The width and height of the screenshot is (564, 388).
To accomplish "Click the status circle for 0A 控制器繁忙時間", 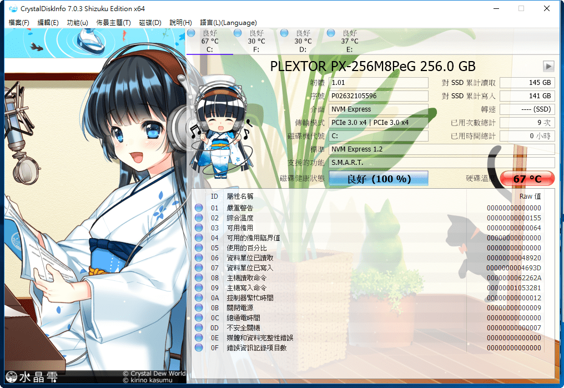I will [199, 298].
